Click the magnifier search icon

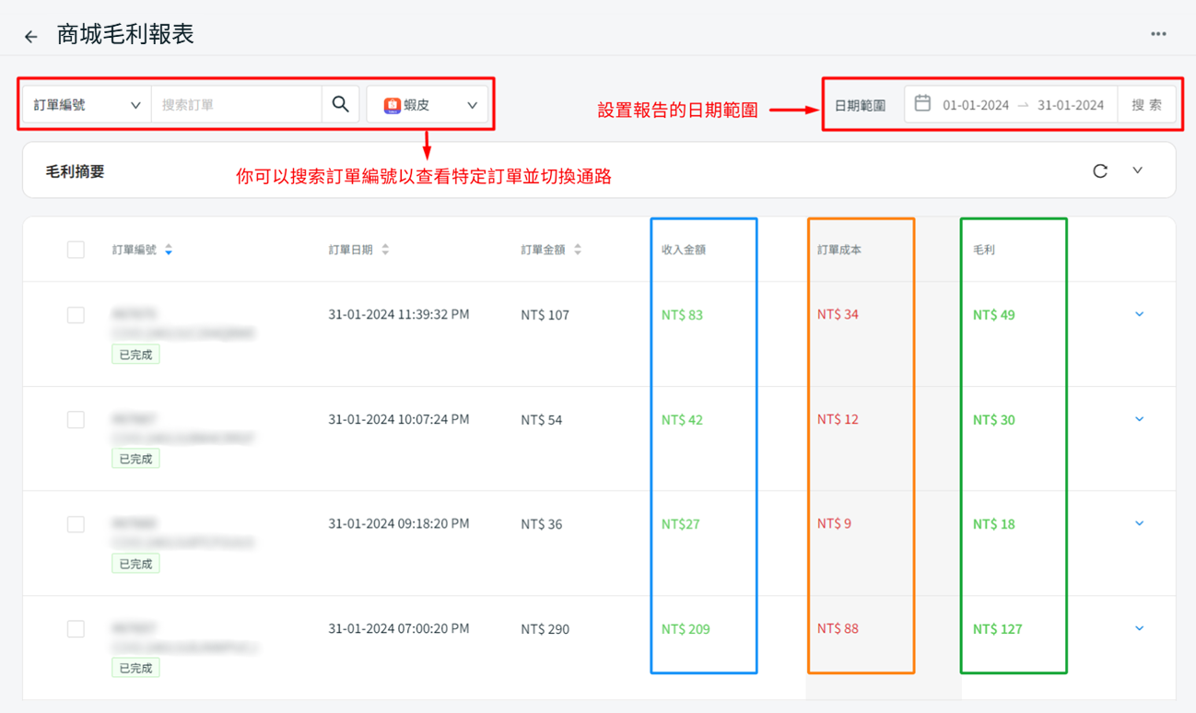[340, 105]
